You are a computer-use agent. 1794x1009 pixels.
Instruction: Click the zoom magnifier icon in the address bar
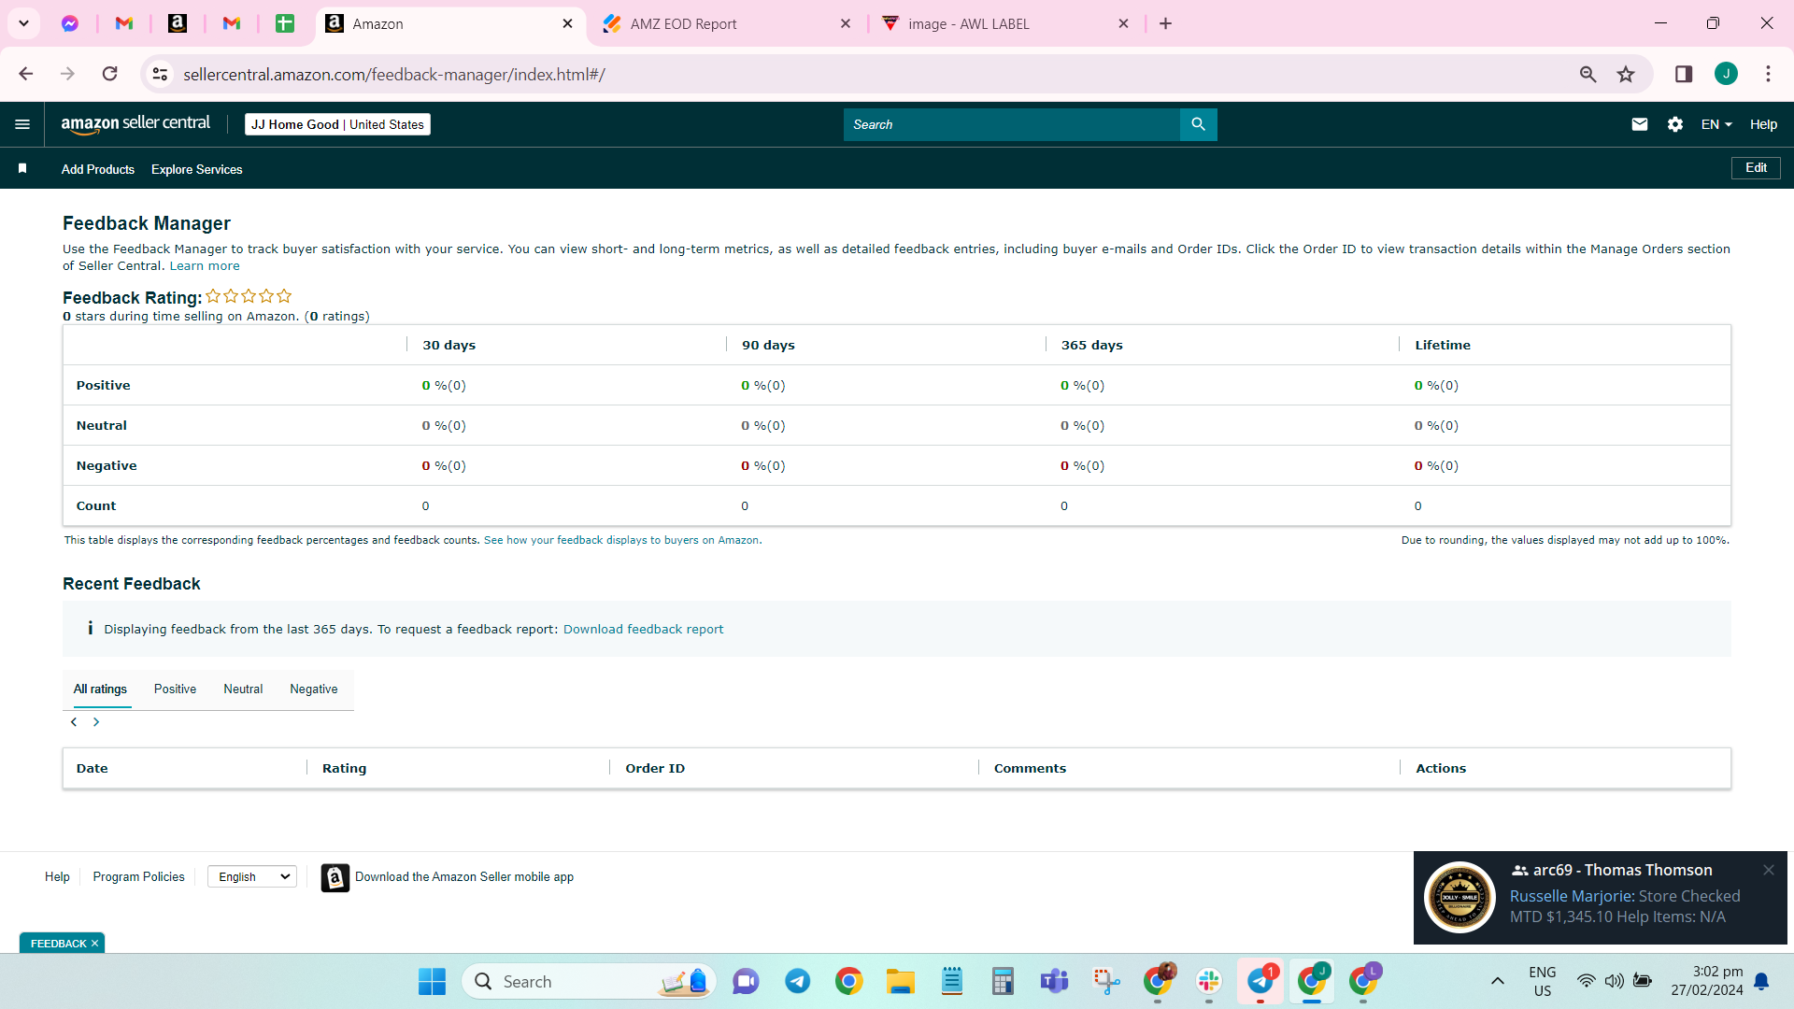tap(1588, 74)
